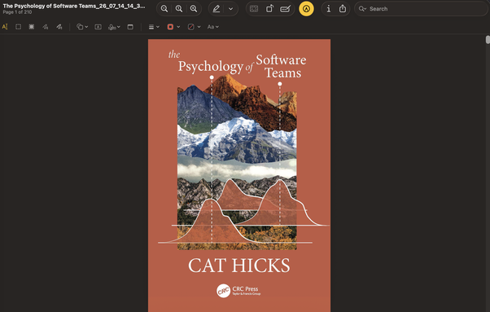This screenshot has height=312, width=490.
Task: Open the document info inspector
Action: coord(329,9)
